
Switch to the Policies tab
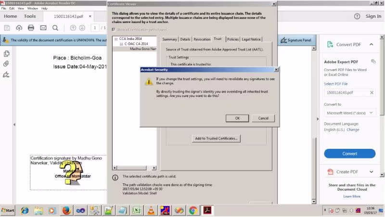[x=233, y=39]
